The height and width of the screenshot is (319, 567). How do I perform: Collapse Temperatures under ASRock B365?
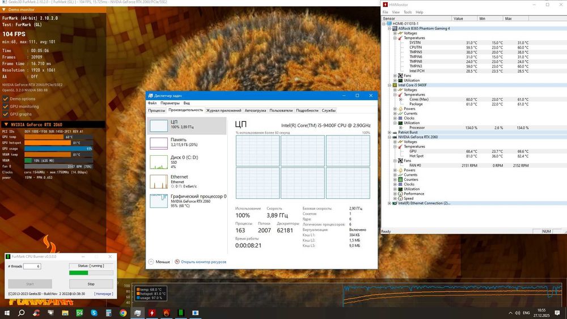(x=395, y=38)
